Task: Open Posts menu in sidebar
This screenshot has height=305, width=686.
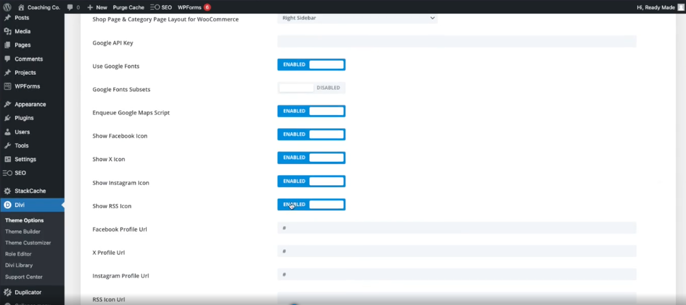Action: [22, 18]
